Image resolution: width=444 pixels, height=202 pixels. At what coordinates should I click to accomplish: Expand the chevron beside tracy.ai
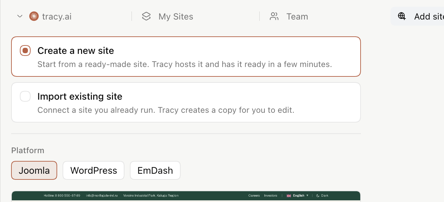point(20,16)
